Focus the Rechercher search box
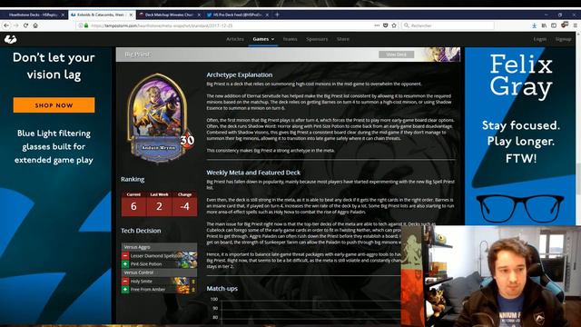The height and width of the screenshot is (327, 581). pos(448,25)
